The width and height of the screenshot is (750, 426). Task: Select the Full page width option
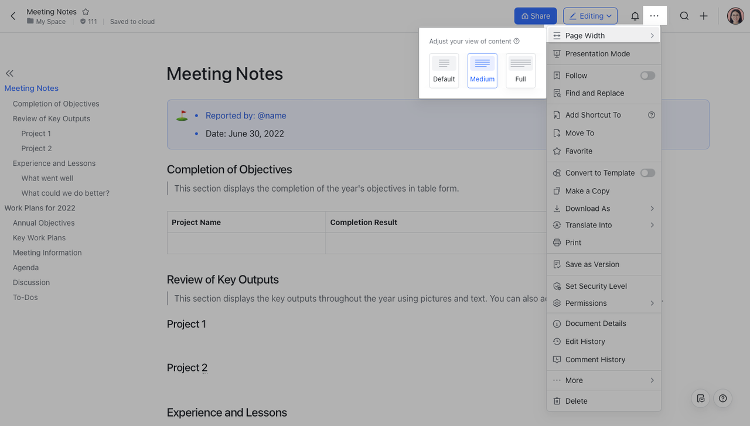[x=520, y=70]
